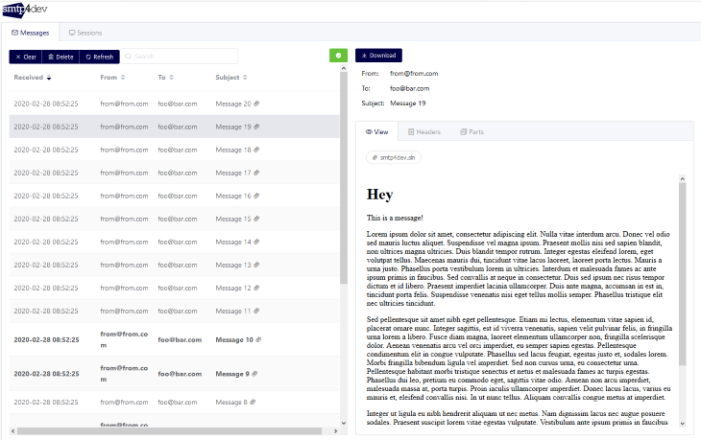Image resolution: width=701 pixels, height=440 pixels.
Task: Open the Messages tab
Action: (31, 33)
